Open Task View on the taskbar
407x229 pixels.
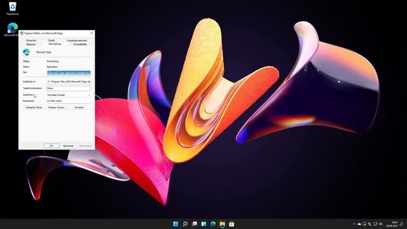(195, 224)
